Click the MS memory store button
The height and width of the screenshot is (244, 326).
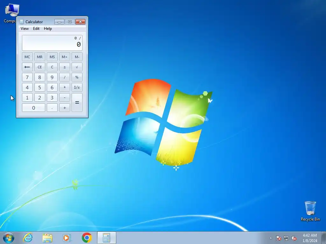pos(52,57)
